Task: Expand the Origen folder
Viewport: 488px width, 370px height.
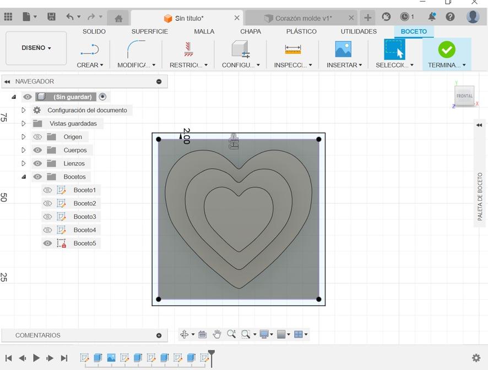Action: 24,137
